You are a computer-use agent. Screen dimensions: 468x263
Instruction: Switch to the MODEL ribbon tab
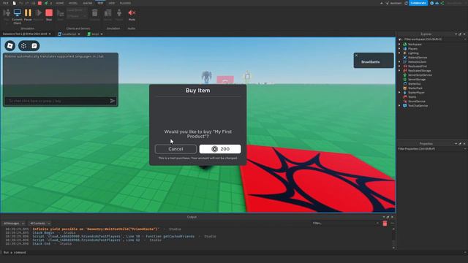(x=73, y=3)
